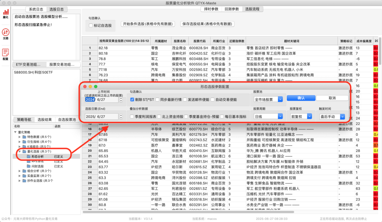
Task: Open the 触发时间 盘后手动 dropdown
Action: [332, 117]
